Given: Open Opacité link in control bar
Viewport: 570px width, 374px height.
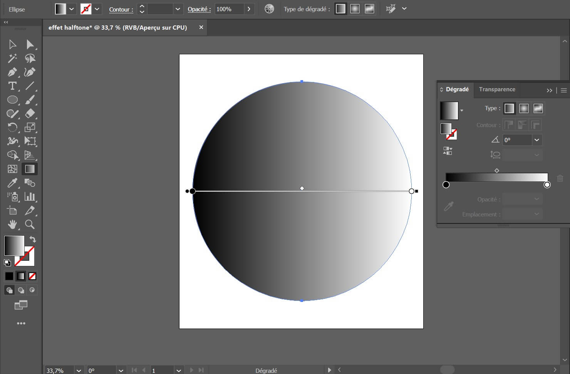Looking at the screenshot, I should tap(199, 9).
